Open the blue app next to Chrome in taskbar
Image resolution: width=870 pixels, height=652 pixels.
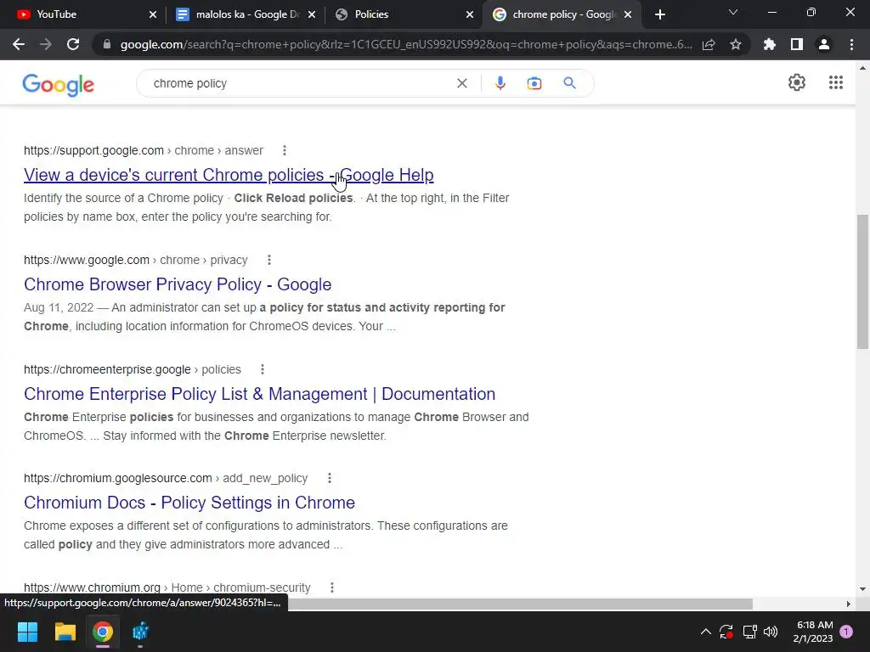(x=140, y=632)
